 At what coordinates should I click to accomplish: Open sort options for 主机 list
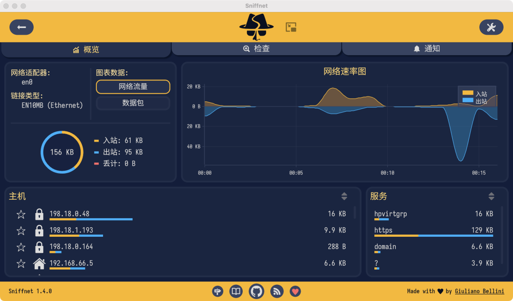[344, 196]
